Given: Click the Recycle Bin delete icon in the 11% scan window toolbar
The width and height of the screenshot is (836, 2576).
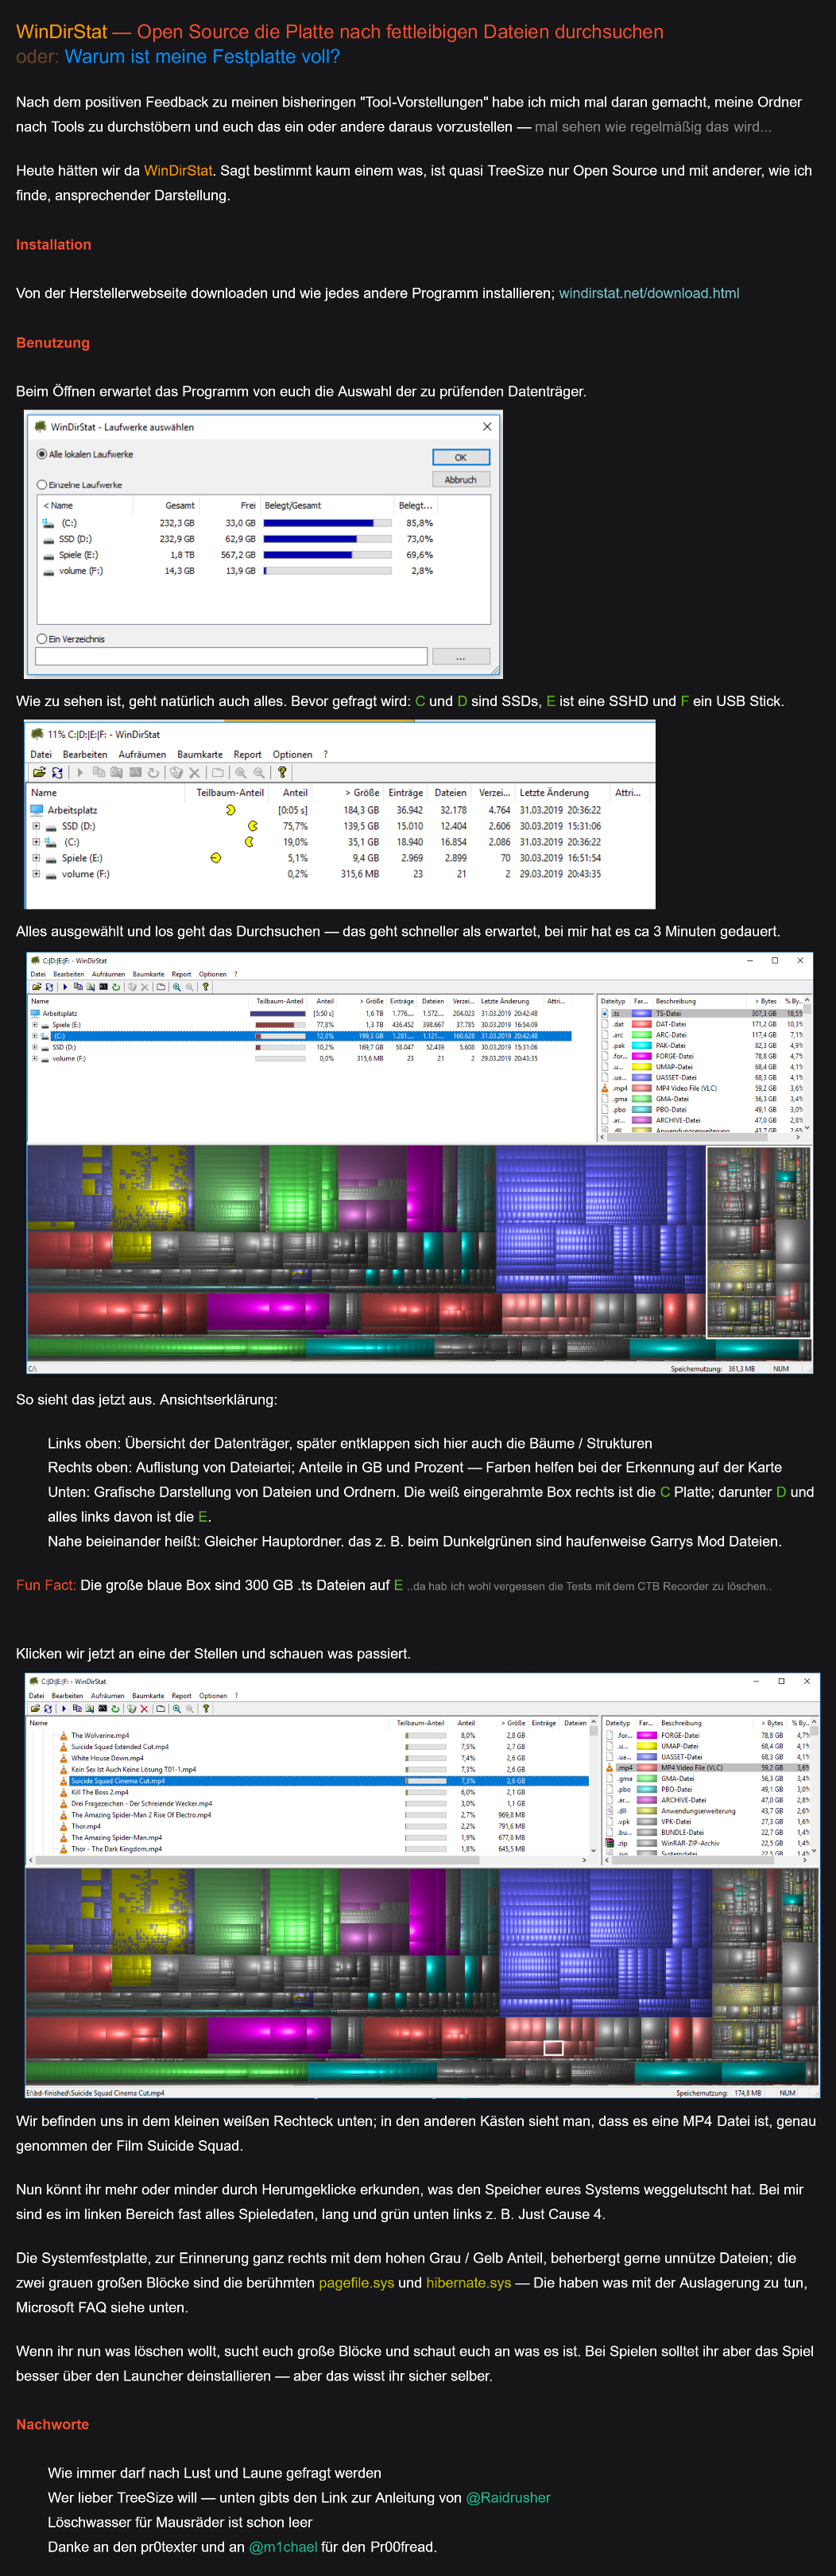Looking at the screenshot, I should click(x=176, y=772).
